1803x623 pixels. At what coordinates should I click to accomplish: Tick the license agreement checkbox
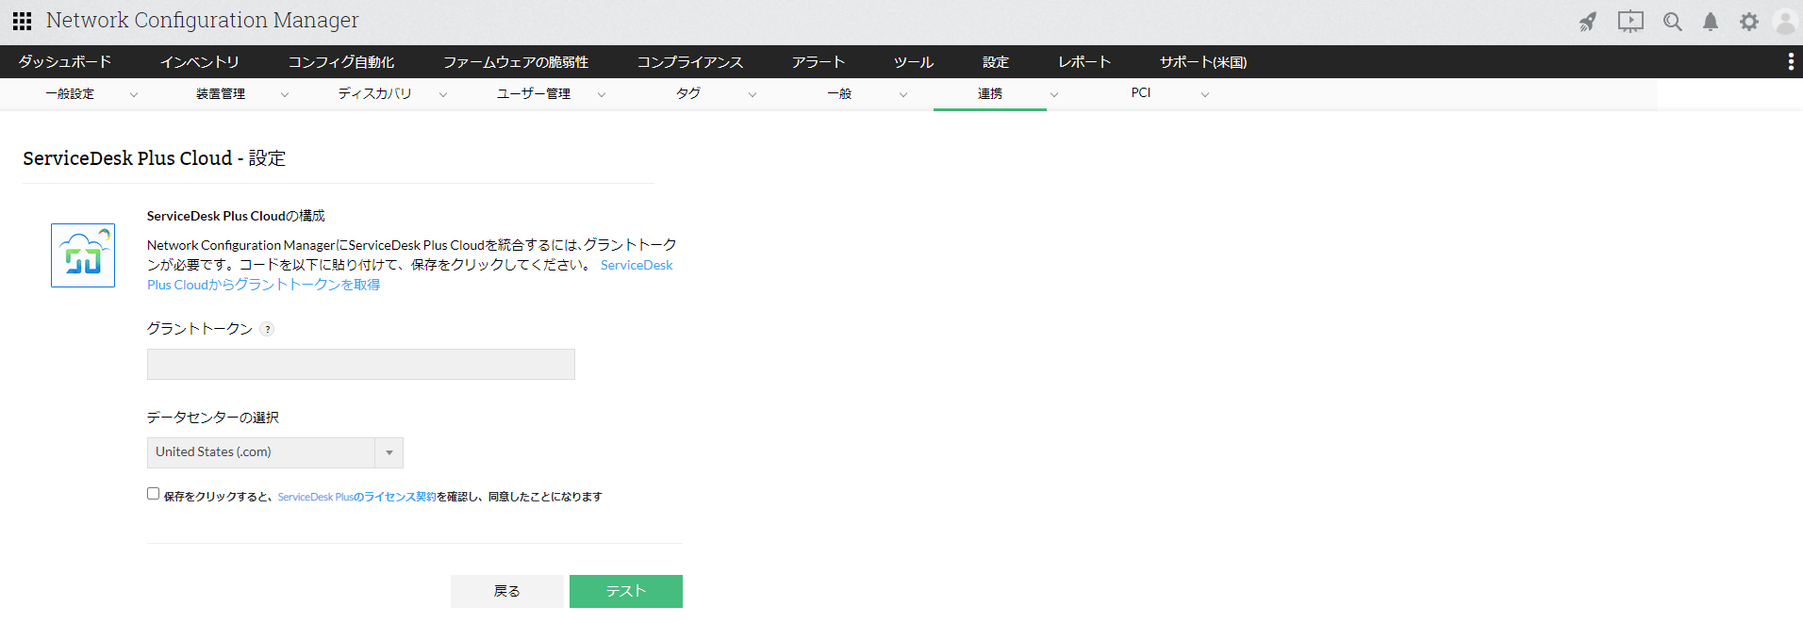(x=153, y=494)
